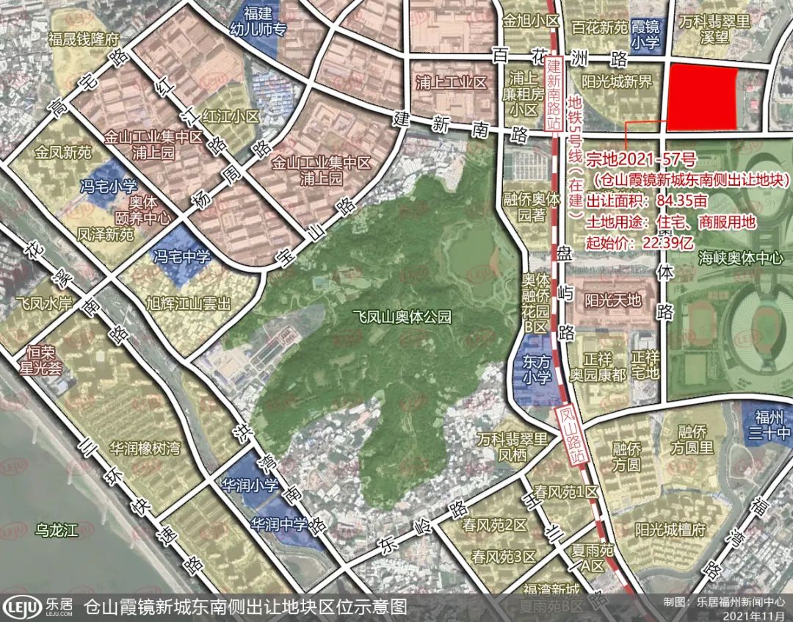Click the 百花新苑 label
The image size is (793, 622).
click(600, 26)
